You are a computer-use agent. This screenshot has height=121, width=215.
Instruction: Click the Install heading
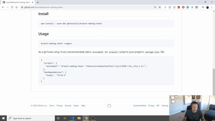pyautogui.click(x=43, y=14)
